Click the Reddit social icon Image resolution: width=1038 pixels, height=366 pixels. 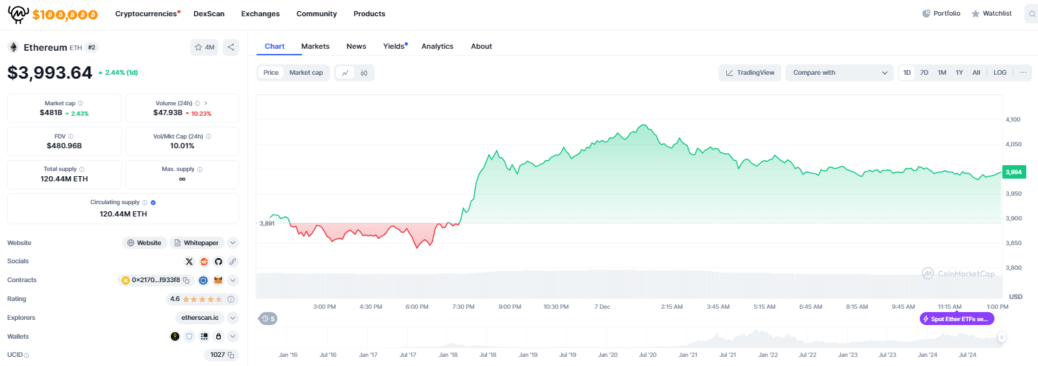(x=204, y=261)
